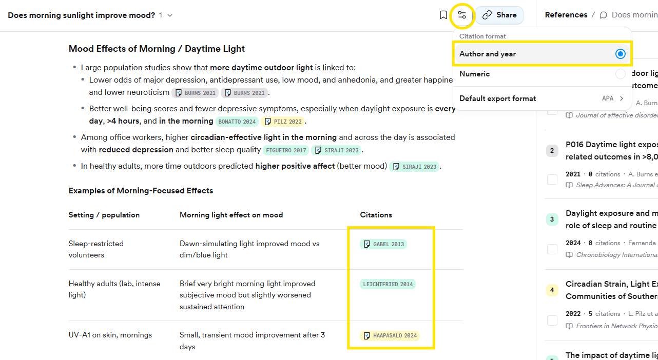Click the References panel heading
Screen dimensions: 658x360
point(566,15)
